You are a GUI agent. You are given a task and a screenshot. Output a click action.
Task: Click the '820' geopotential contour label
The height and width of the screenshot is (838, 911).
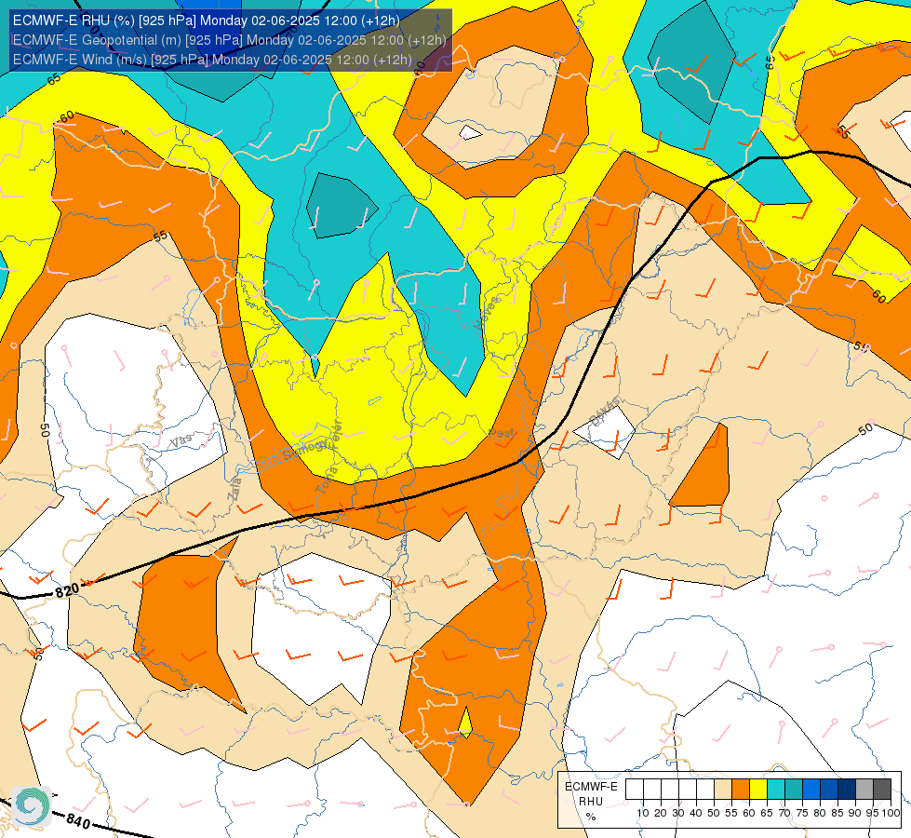click(x=67, y=591)
